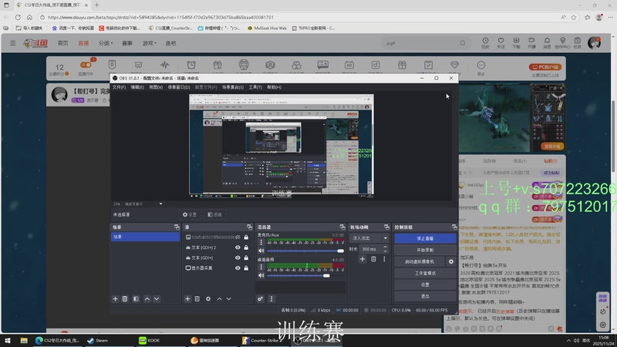This screenshot has width=617, height=347.
Task: Start the virtual camera in OBS
Action: 420,261
